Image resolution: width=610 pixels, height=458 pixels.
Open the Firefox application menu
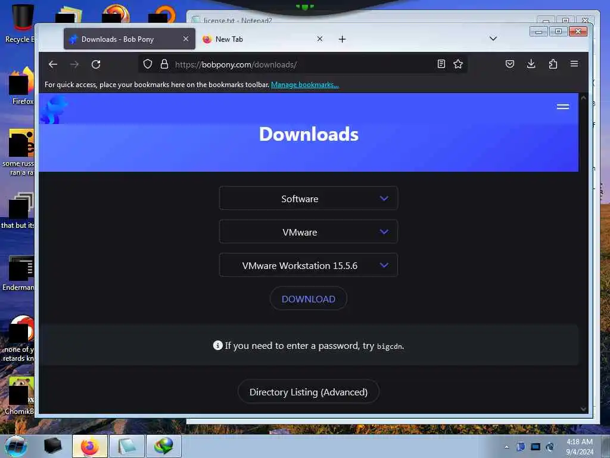pos(574,64)
